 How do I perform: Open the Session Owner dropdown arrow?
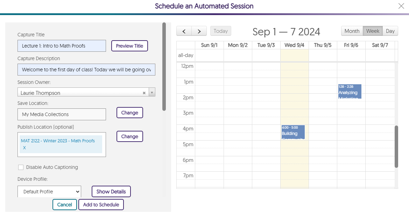click(151, 92)
